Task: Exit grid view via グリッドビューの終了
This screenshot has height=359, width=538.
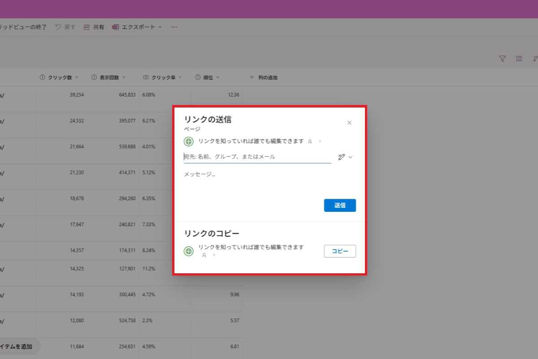Action: click(23, 27)
